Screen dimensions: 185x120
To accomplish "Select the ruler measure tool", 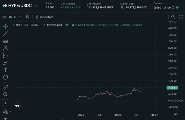I will pyautogui.click(x=5, y=87).
